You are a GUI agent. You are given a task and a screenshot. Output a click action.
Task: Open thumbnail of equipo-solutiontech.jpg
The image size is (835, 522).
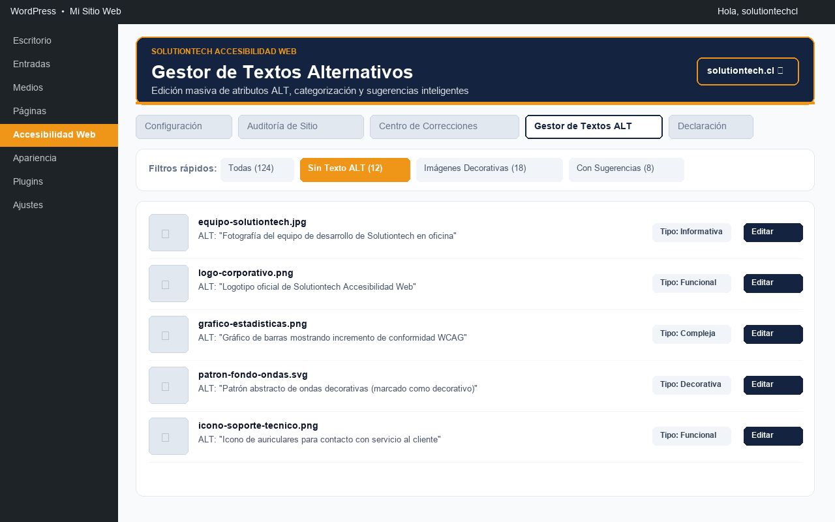pyautogui.click(x=168, y=232)
